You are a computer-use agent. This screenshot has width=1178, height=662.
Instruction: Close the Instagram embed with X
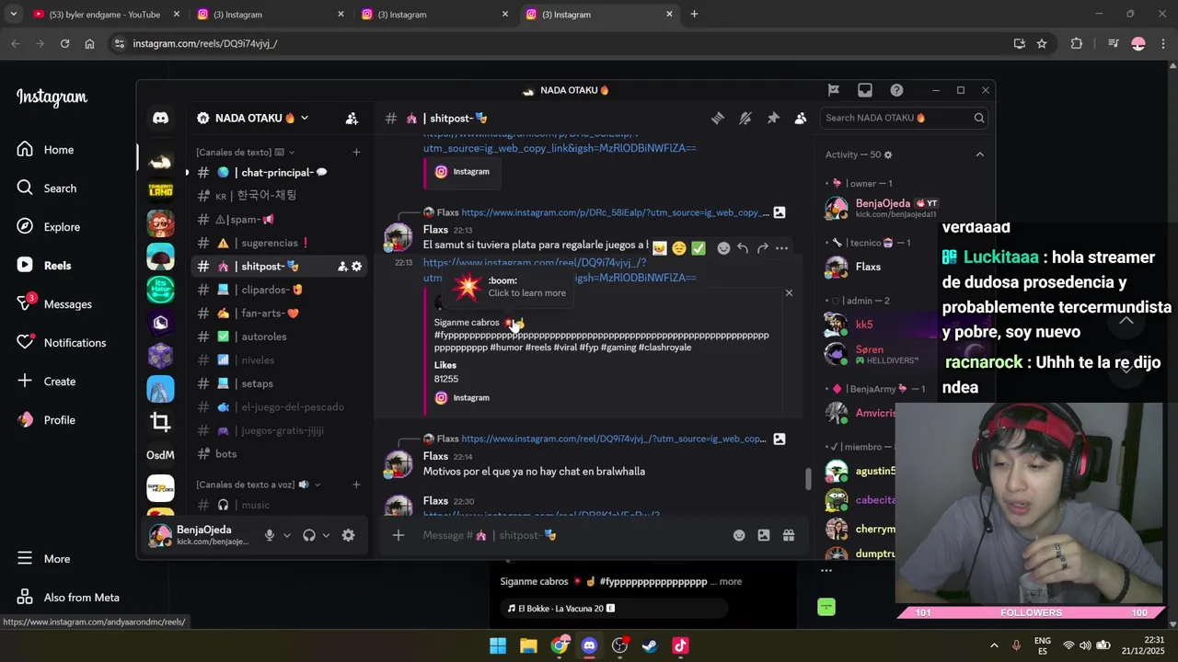[789, 293]
